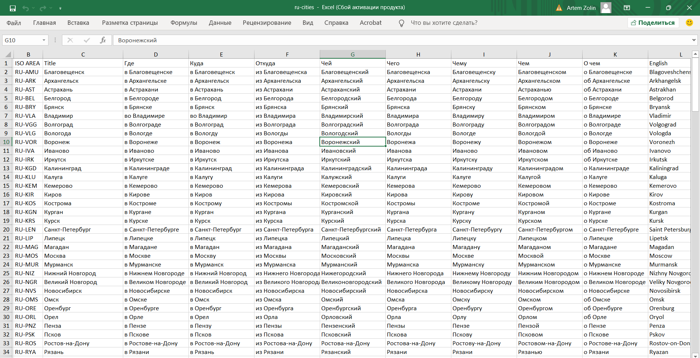Select cell 'О чем' header
This screenshot has width=700, height=358.
click(x=615, y=63)
